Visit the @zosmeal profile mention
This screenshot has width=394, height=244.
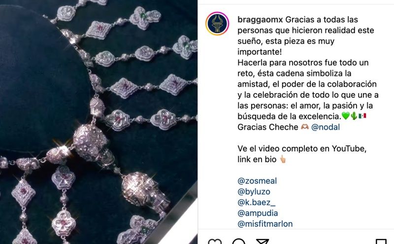tap(257, 181)
